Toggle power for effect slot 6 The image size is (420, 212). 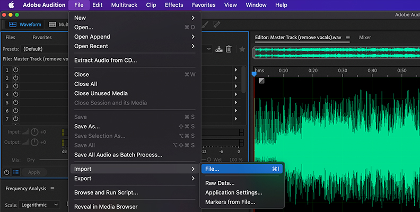coord(16,111)
